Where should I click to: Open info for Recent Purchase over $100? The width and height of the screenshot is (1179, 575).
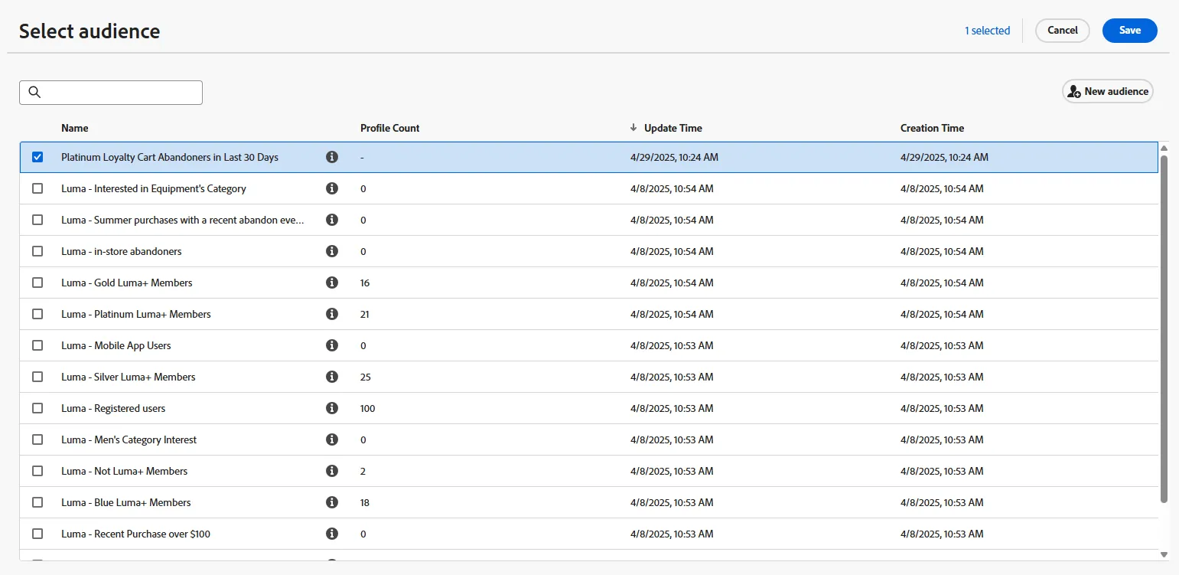tap(332, 534)
